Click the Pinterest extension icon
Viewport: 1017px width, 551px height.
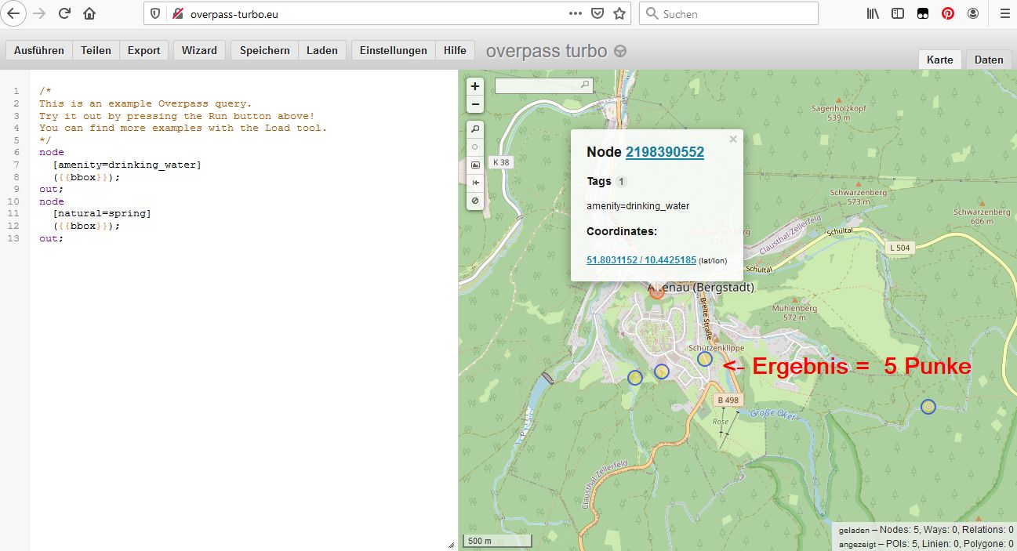click(948, 13)
